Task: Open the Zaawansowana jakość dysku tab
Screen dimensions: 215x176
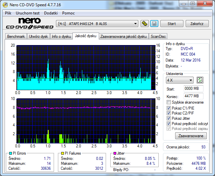Action: tap(123, 37)
